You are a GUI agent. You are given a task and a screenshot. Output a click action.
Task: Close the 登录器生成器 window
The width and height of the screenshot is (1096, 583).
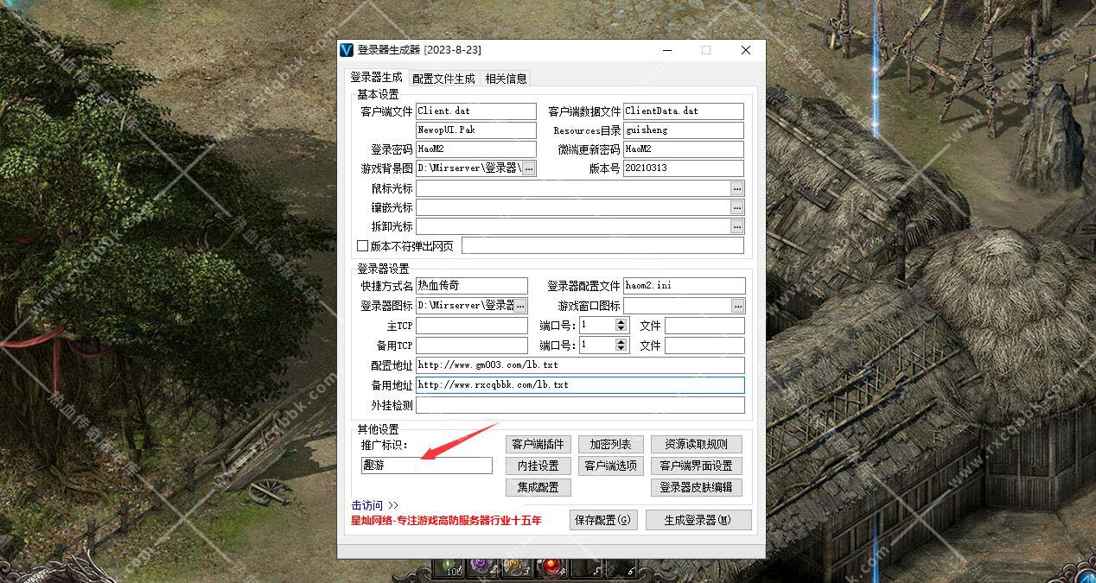pos(746,50)
